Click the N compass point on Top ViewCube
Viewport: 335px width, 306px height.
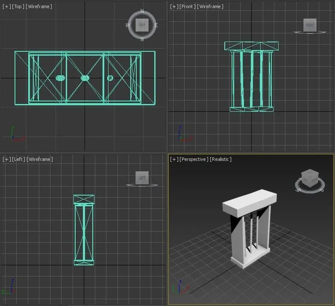pyautogui.click(x=142, y=11)
